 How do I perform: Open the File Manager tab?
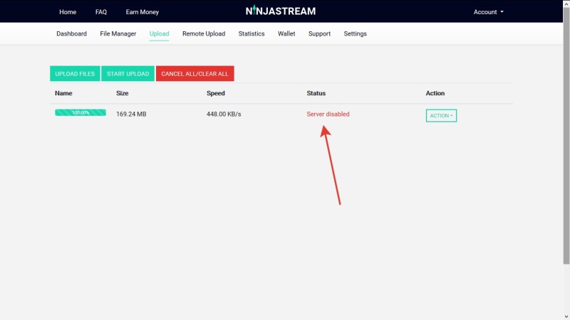click(118, 33)
